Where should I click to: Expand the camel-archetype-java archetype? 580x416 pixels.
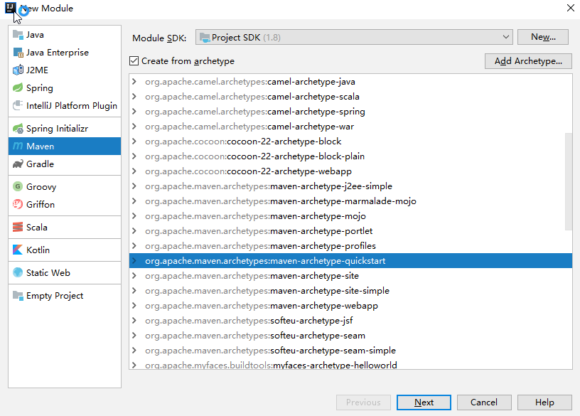click(134, 81)
